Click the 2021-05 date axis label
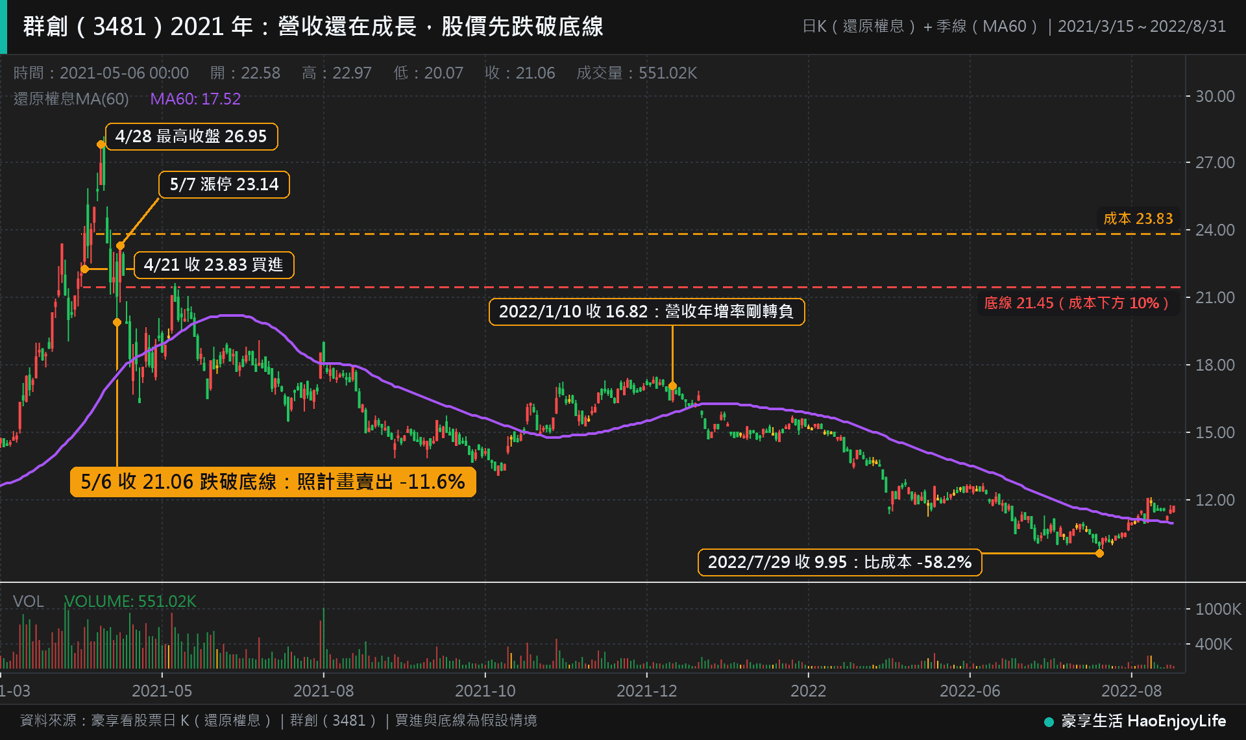 162,691
